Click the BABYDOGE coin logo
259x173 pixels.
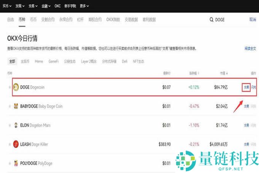[x=16, y=106]
